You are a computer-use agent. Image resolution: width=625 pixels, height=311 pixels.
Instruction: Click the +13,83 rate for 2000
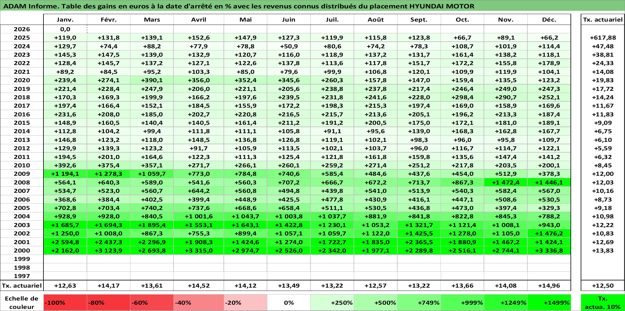[603, 250]
